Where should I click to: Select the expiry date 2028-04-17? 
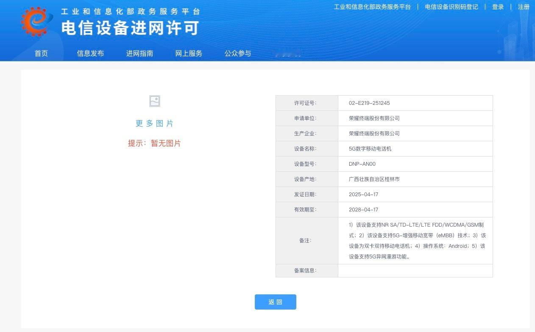(x=363, y=210)
